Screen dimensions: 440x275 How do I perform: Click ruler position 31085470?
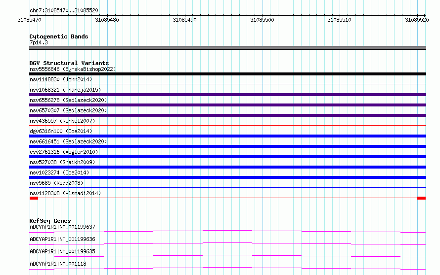(29, 20)
